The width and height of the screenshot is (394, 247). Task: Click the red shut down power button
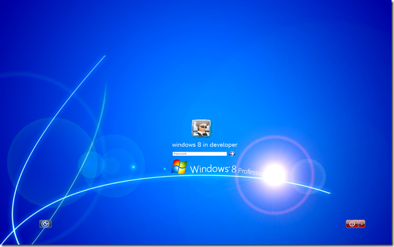click(x=352, y=224)
